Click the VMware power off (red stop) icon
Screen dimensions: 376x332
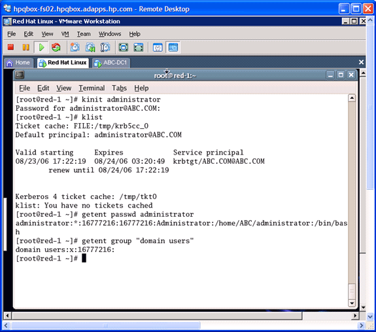click(x=10, y=47)
